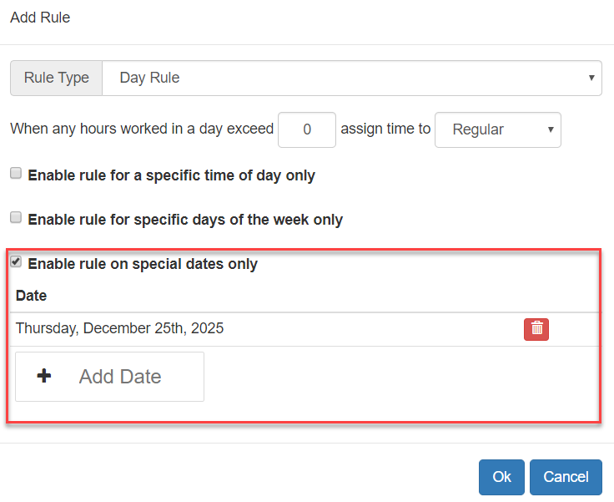Uncheck the special dates only checkbox

(x=16, y=262)
